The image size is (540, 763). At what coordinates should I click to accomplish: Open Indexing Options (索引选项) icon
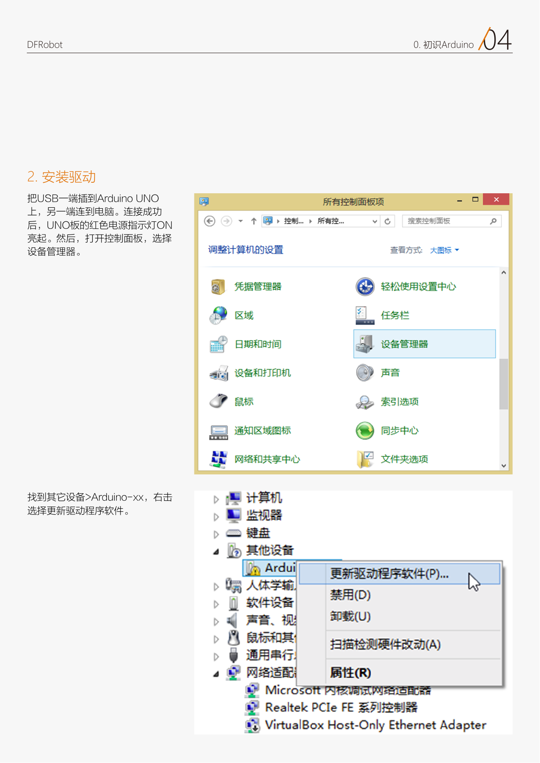pyautogui.click(x=365, y=401)
